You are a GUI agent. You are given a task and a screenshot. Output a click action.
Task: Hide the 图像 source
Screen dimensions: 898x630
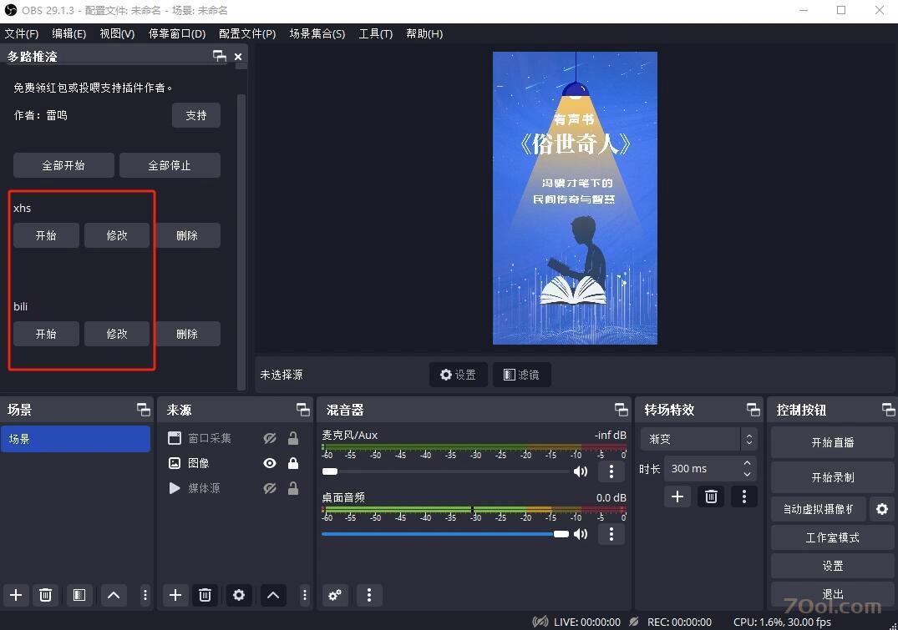[x=270, y=463]
